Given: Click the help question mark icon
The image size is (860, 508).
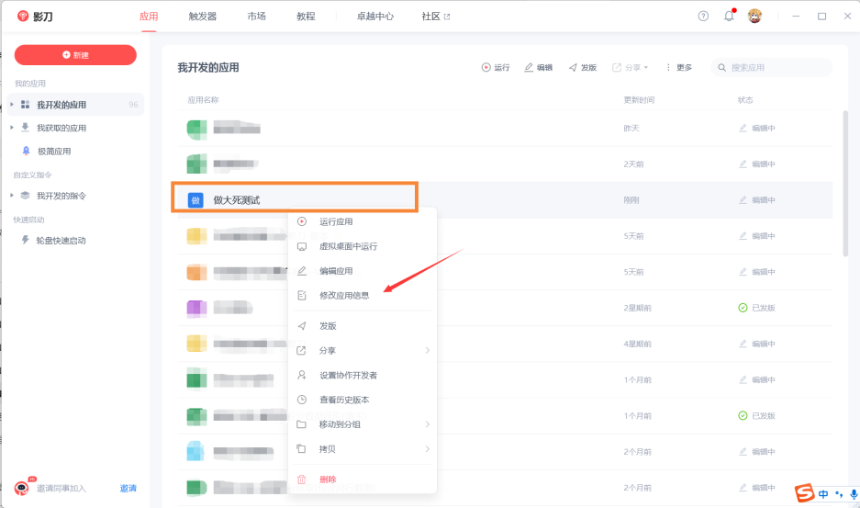Looking at the screenshot, I should (703, 16).
